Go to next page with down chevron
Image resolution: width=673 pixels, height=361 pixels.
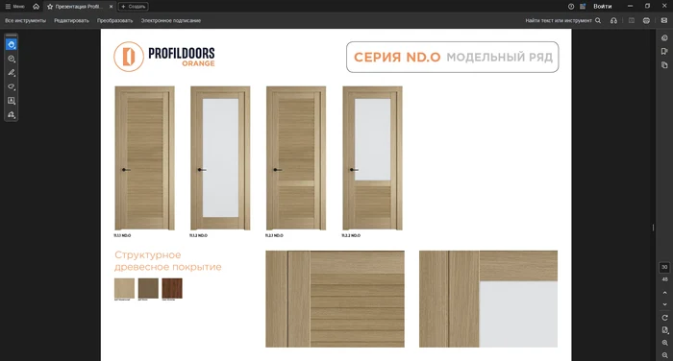coord(665,304)
